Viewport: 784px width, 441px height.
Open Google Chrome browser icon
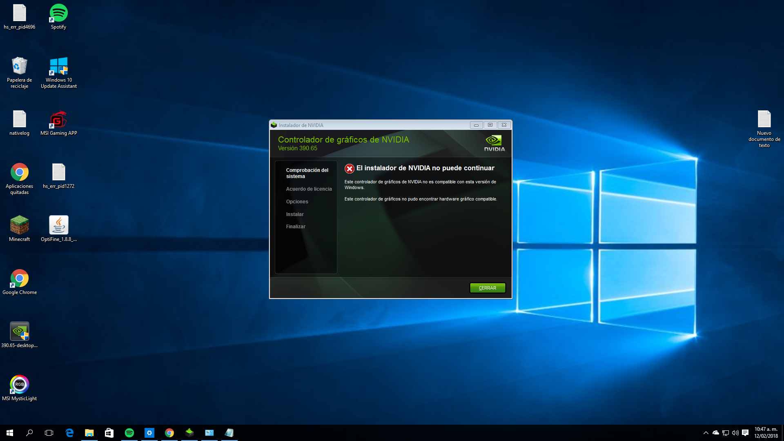point(19,279)
